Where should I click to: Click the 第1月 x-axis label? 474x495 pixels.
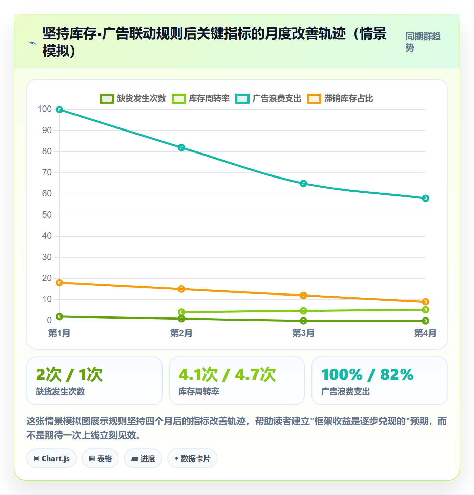click(x=59, y=333)
